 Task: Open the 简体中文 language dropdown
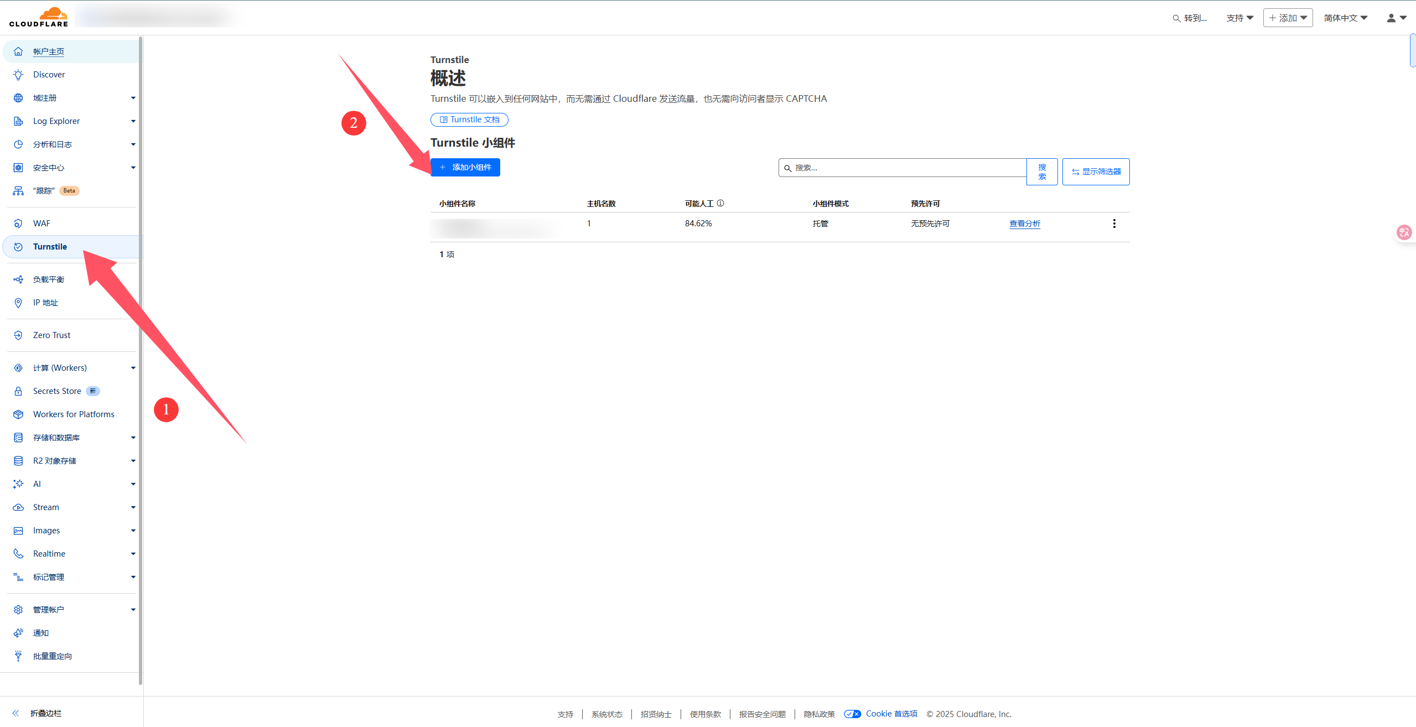[x=1345, y=18]
